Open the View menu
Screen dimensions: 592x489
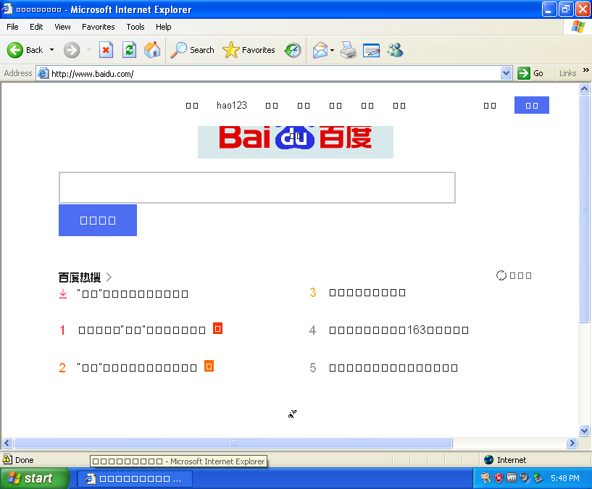(x=62, y=27)
